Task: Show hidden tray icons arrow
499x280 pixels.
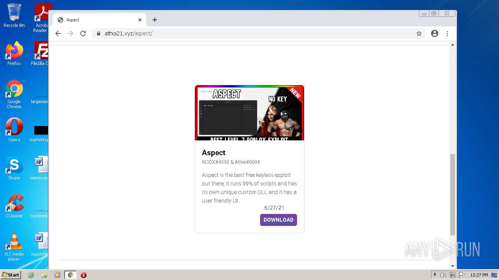Action: pos(435,275)
